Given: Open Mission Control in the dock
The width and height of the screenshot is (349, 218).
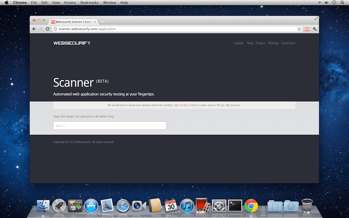Looking at the screenshot, I should [75, 205].
